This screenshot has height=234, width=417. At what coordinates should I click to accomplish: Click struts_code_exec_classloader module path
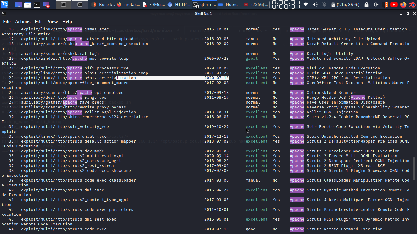pyautogui.click(x=78, y=180)
